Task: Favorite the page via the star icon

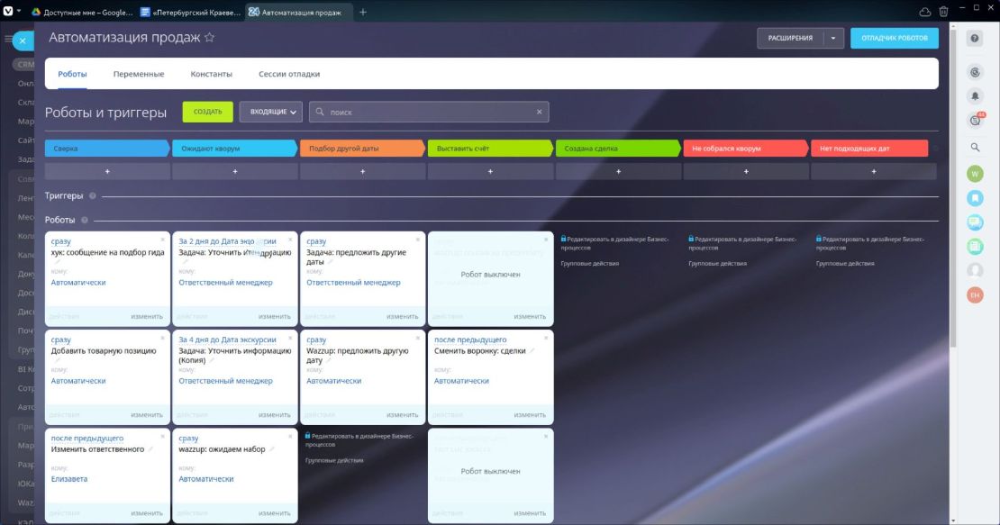Action: (209, 38)
